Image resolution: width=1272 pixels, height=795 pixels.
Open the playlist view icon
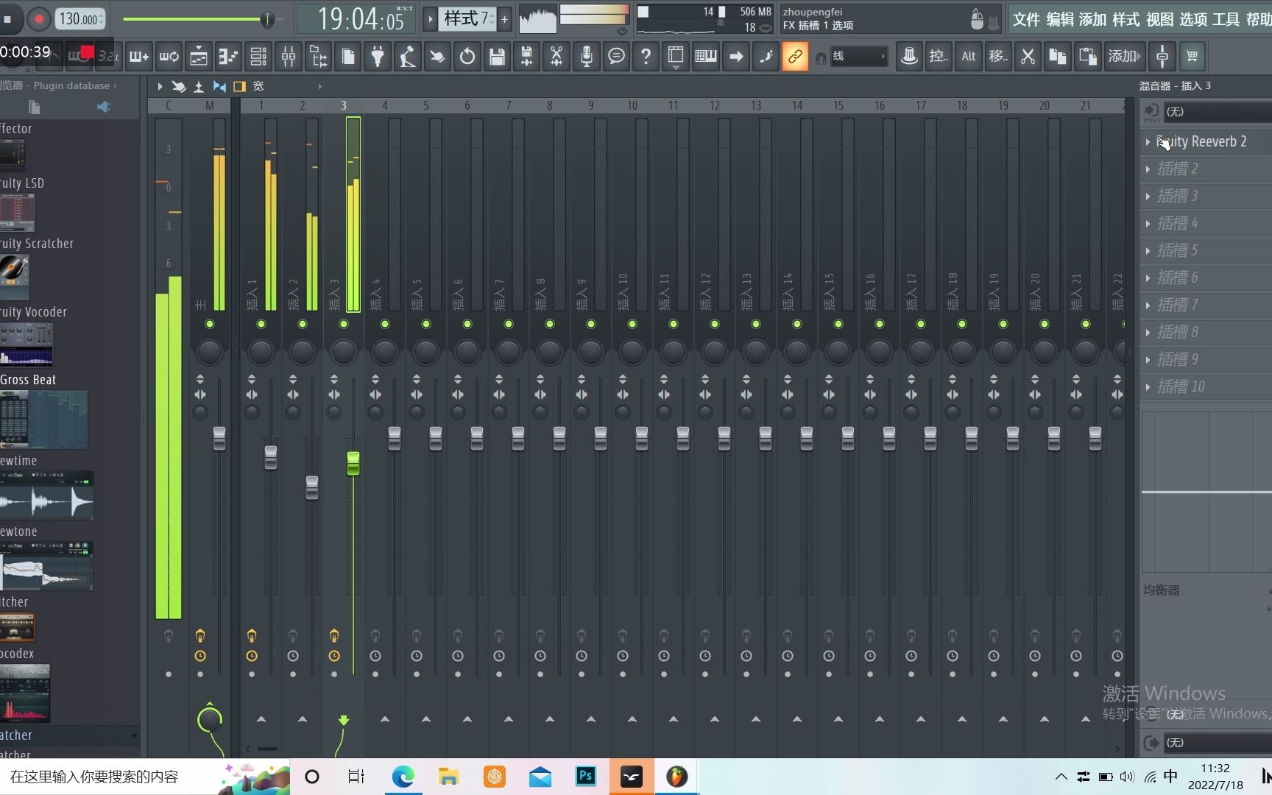tap(198, 56)
